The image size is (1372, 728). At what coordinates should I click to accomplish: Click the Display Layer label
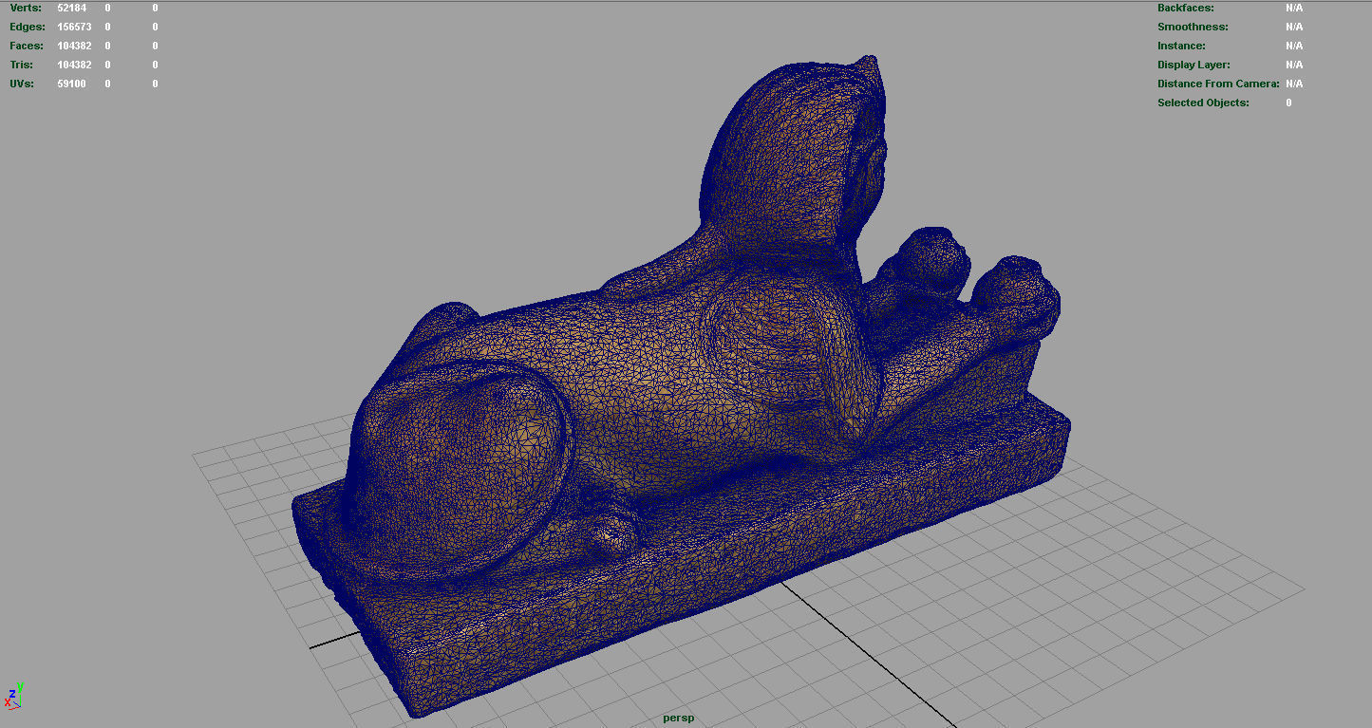click(x=1193, y=65)
